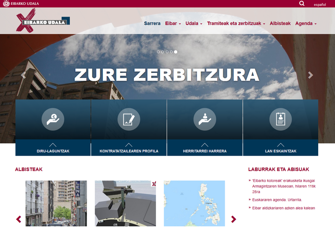Open LAN ESKAINTZAK label link
335x229 pixels.
coord(280,151)
